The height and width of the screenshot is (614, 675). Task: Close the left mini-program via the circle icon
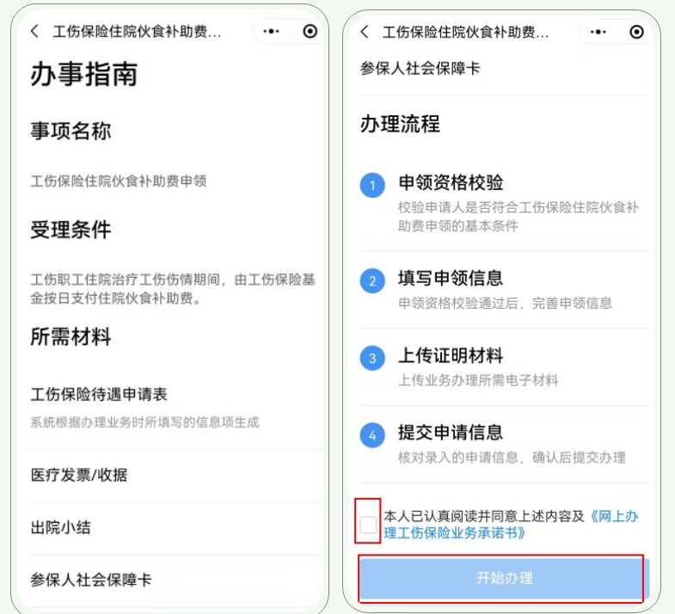tap(310, 31)
